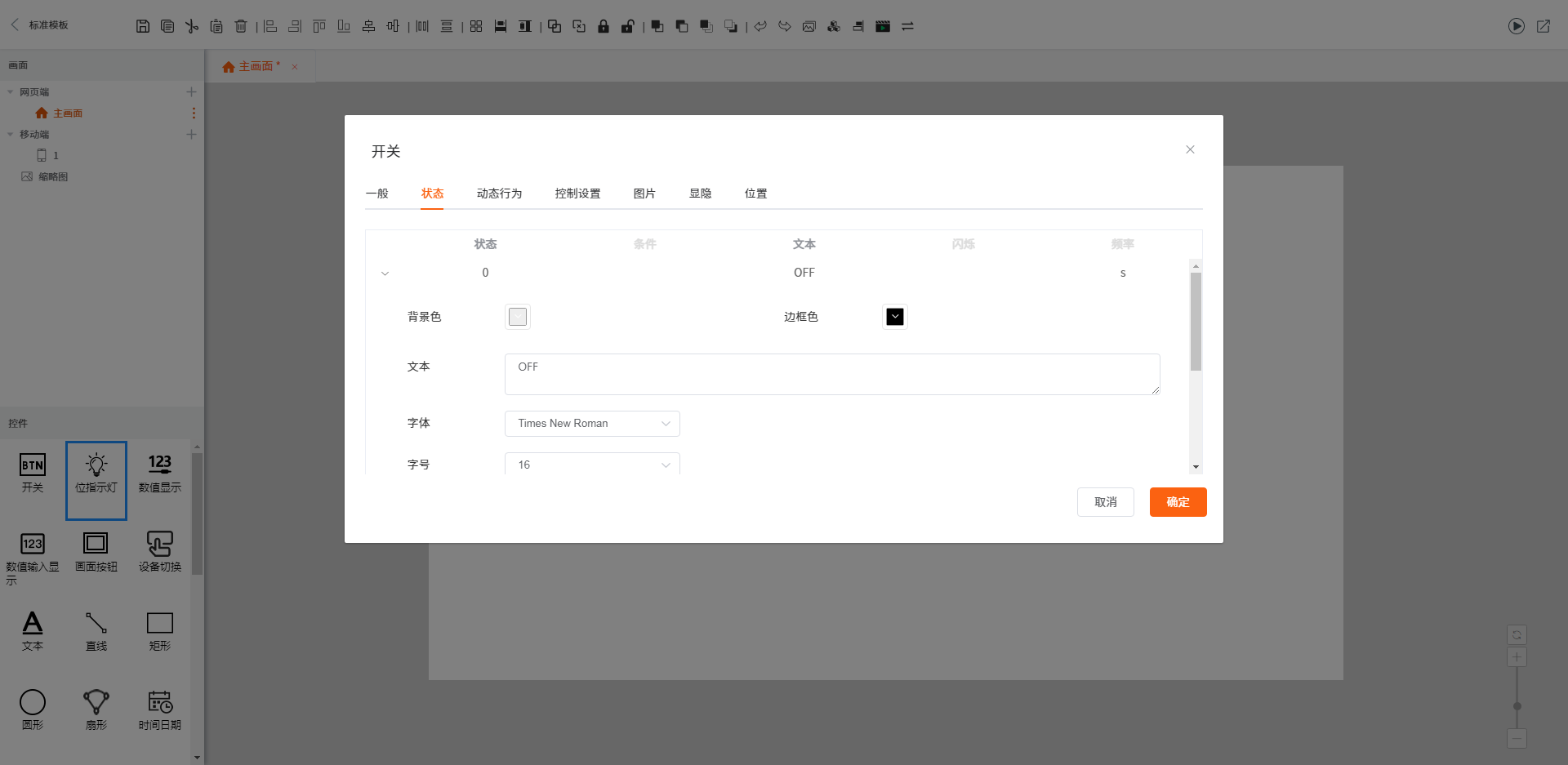Click the controls panel scroll down arrow
1568x765 pixels.
(x=197, y=758)
